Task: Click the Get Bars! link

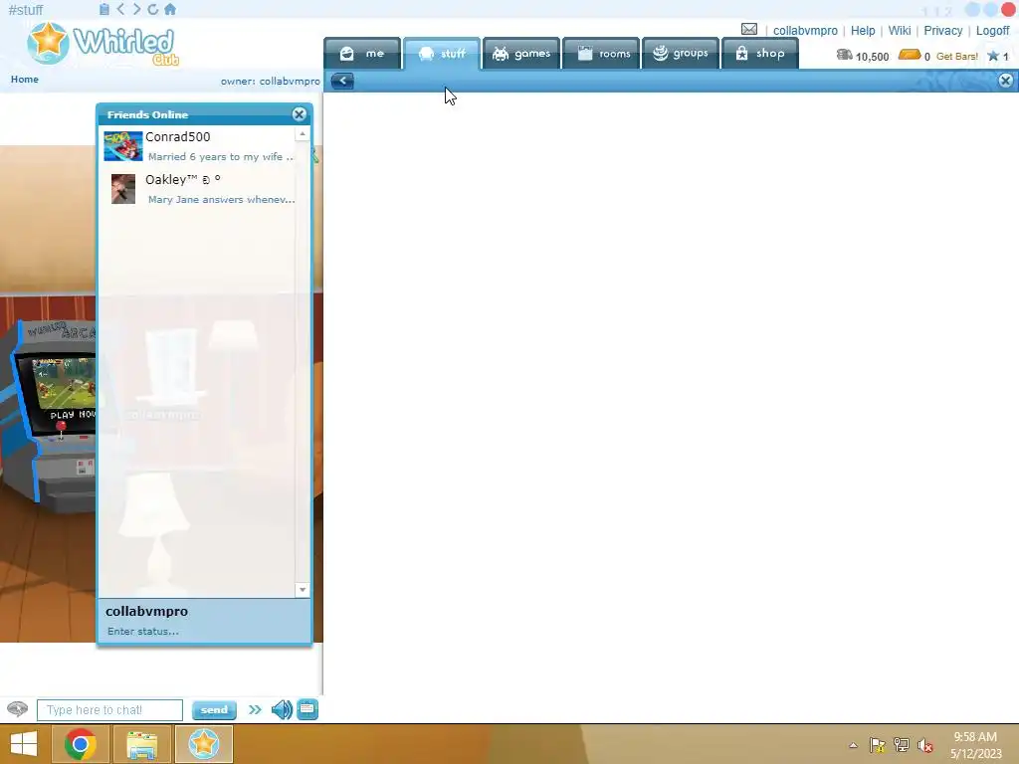Action: tap(956, 57)
